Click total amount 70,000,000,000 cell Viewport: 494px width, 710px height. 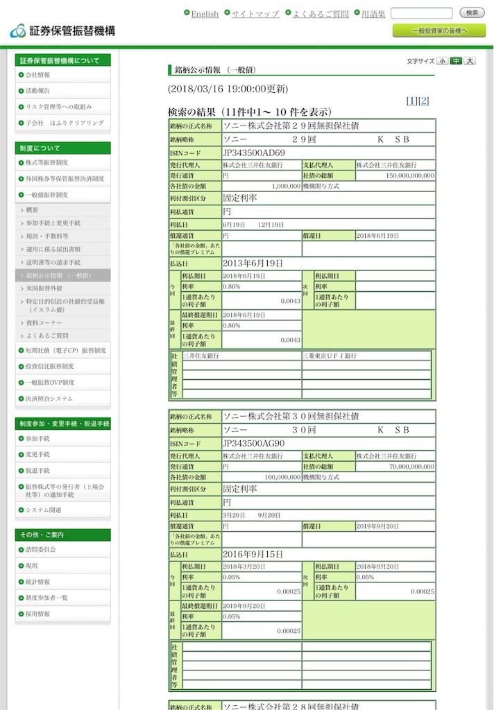pos(395,467)
